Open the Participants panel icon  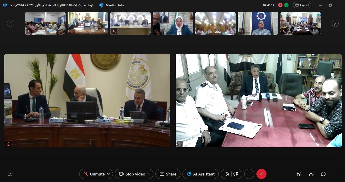click(311, 174)
